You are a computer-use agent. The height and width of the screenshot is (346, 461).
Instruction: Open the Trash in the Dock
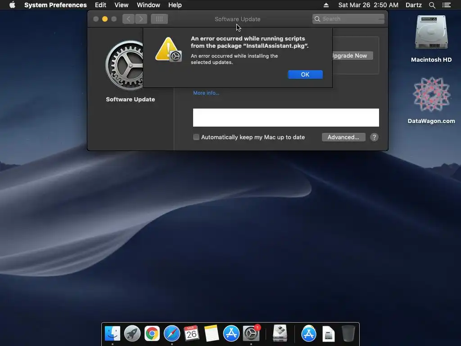(x=348, y=333)
